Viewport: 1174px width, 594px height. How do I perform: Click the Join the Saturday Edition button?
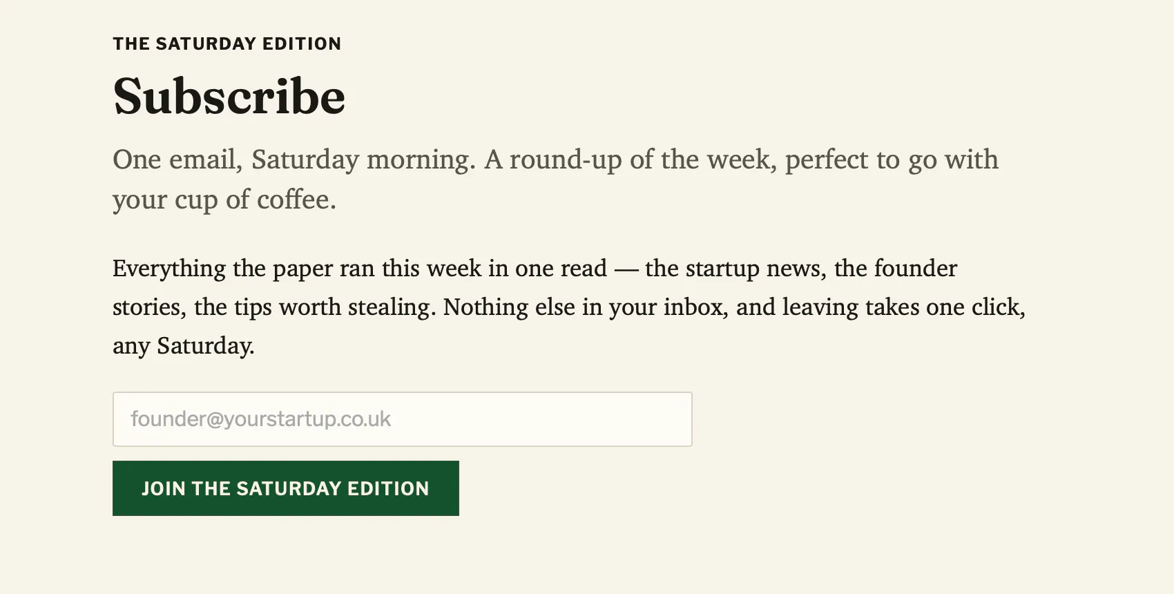tap(285, 488)
